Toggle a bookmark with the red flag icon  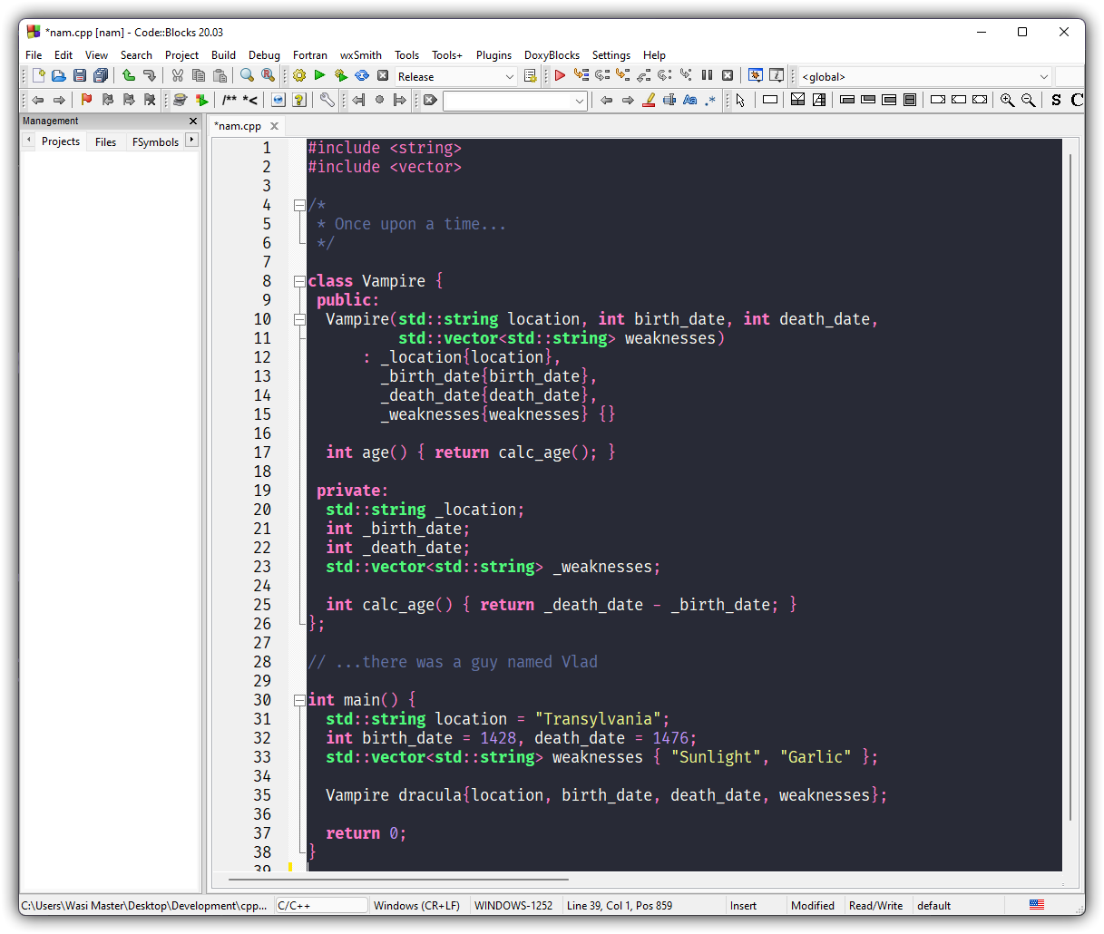click(x=84, y=100)
